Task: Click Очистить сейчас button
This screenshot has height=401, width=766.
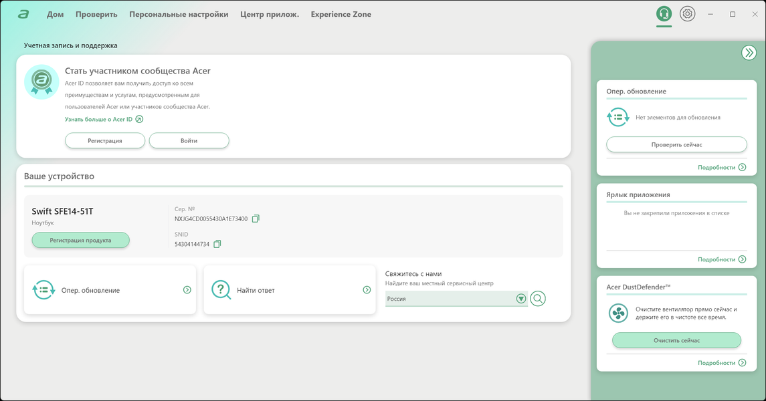Action: (676, 340)
